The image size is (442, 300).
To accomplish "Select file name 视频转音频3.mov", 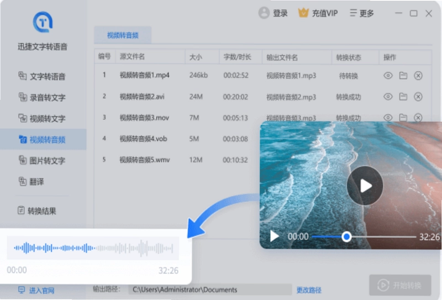I will (x=144, y=118).
